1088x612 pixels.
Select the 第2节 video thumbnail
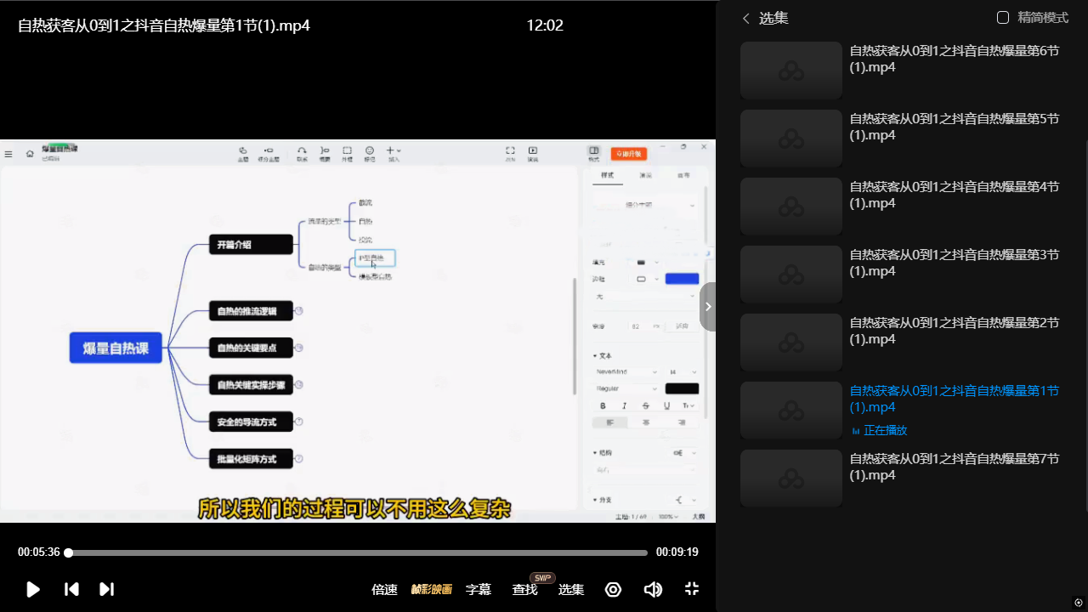tap(790, 342)
